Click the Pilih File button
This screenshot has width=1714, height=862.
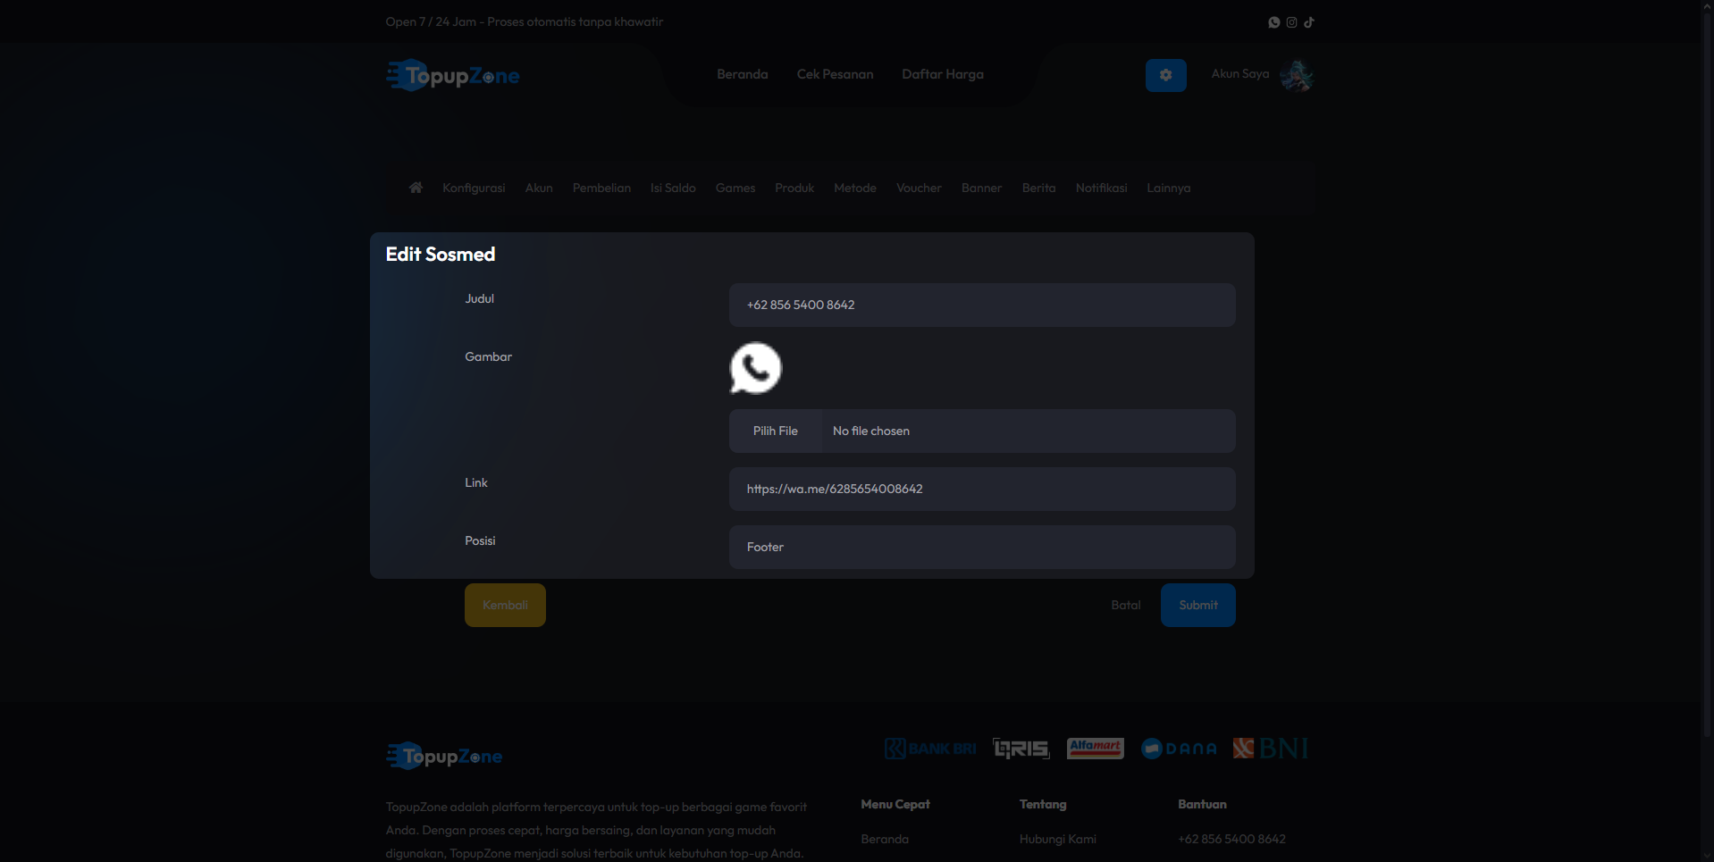coord(776,431)
